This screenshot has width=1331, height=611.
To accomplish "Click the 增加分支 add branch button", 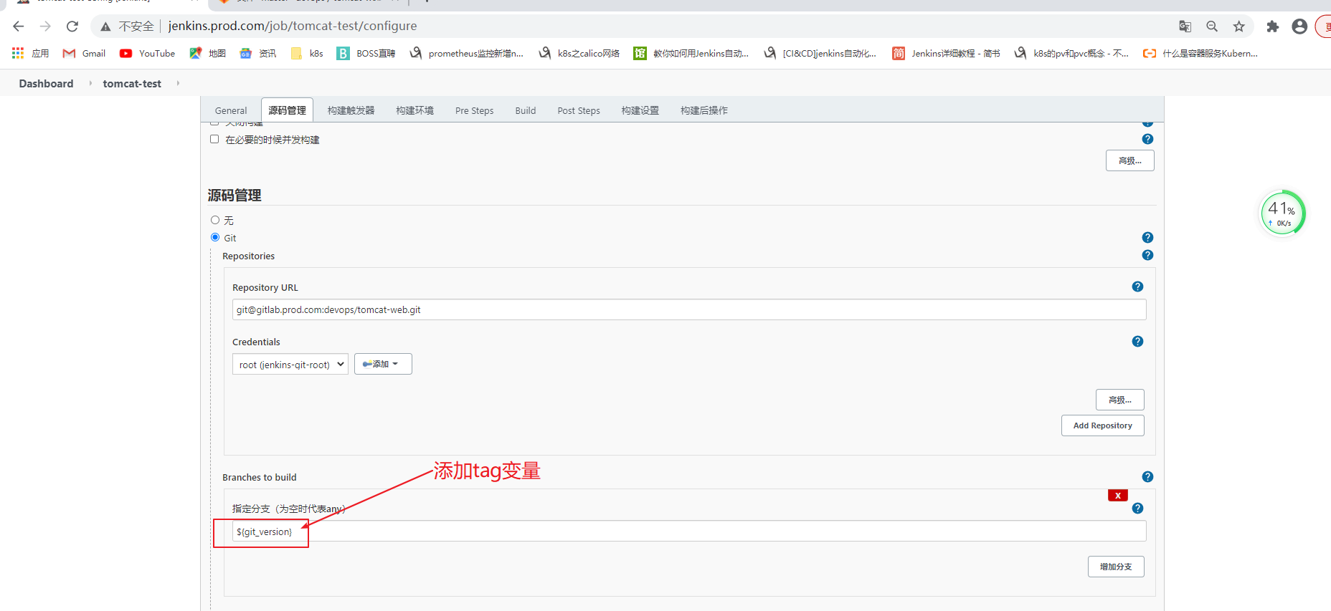I will point(1116,567).
